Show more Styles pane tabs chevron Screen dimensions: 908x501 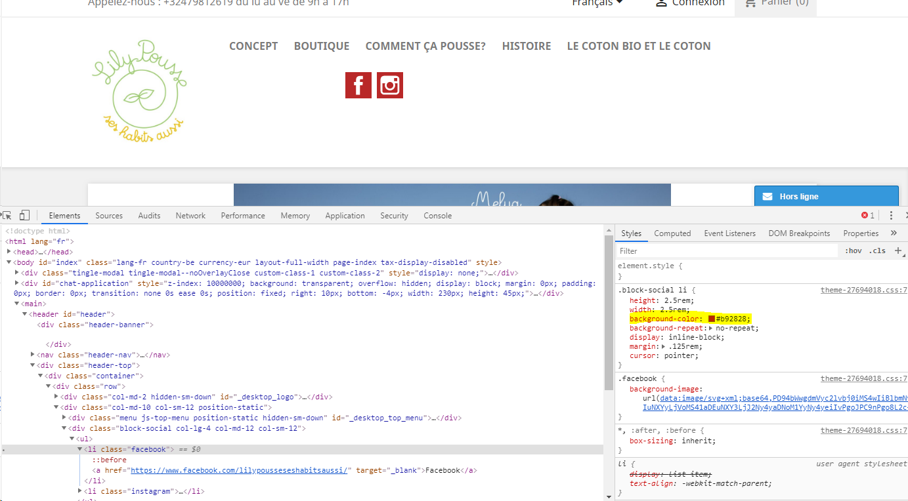(894, 233)
